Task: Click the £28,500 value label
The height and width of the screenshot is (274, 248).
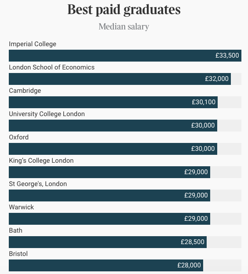Action: [x=193, y=242]
